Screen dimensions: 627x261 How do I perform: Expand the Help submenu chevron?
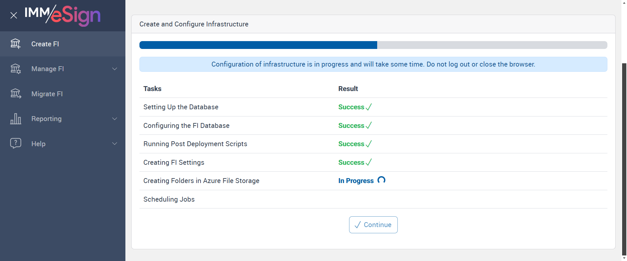[x=115, y=144]
